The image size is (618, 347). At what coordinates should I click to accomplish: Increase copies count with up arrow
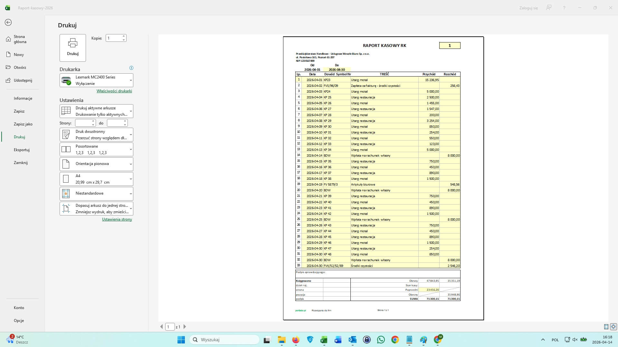(x=124, y=36)
